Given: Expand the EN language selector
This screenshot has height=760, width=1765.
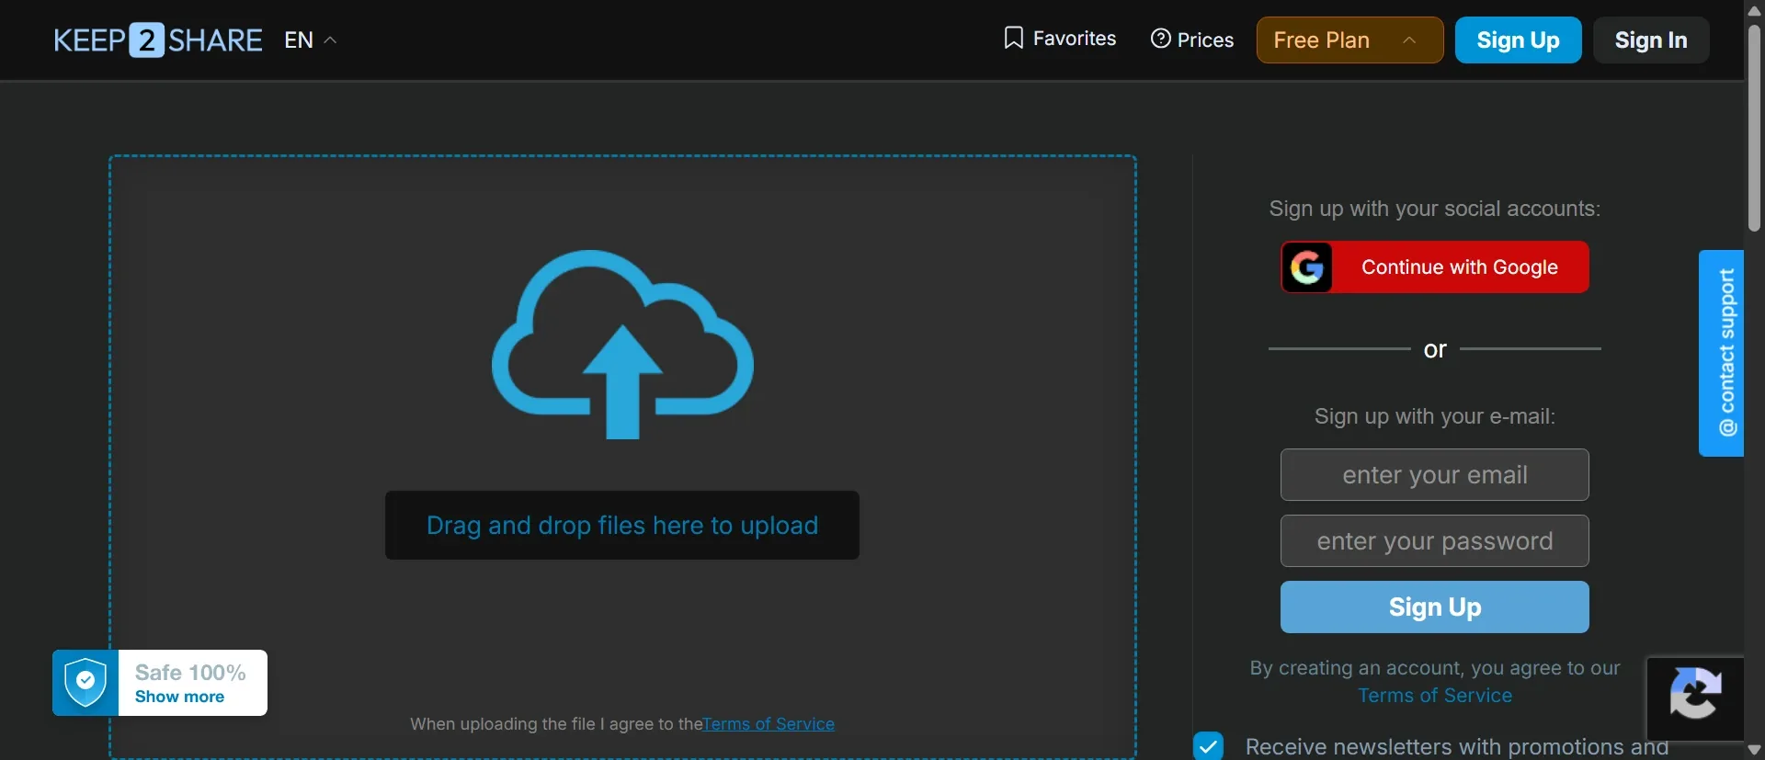Looking at the screenshot, I should click(x=310, y=40).
